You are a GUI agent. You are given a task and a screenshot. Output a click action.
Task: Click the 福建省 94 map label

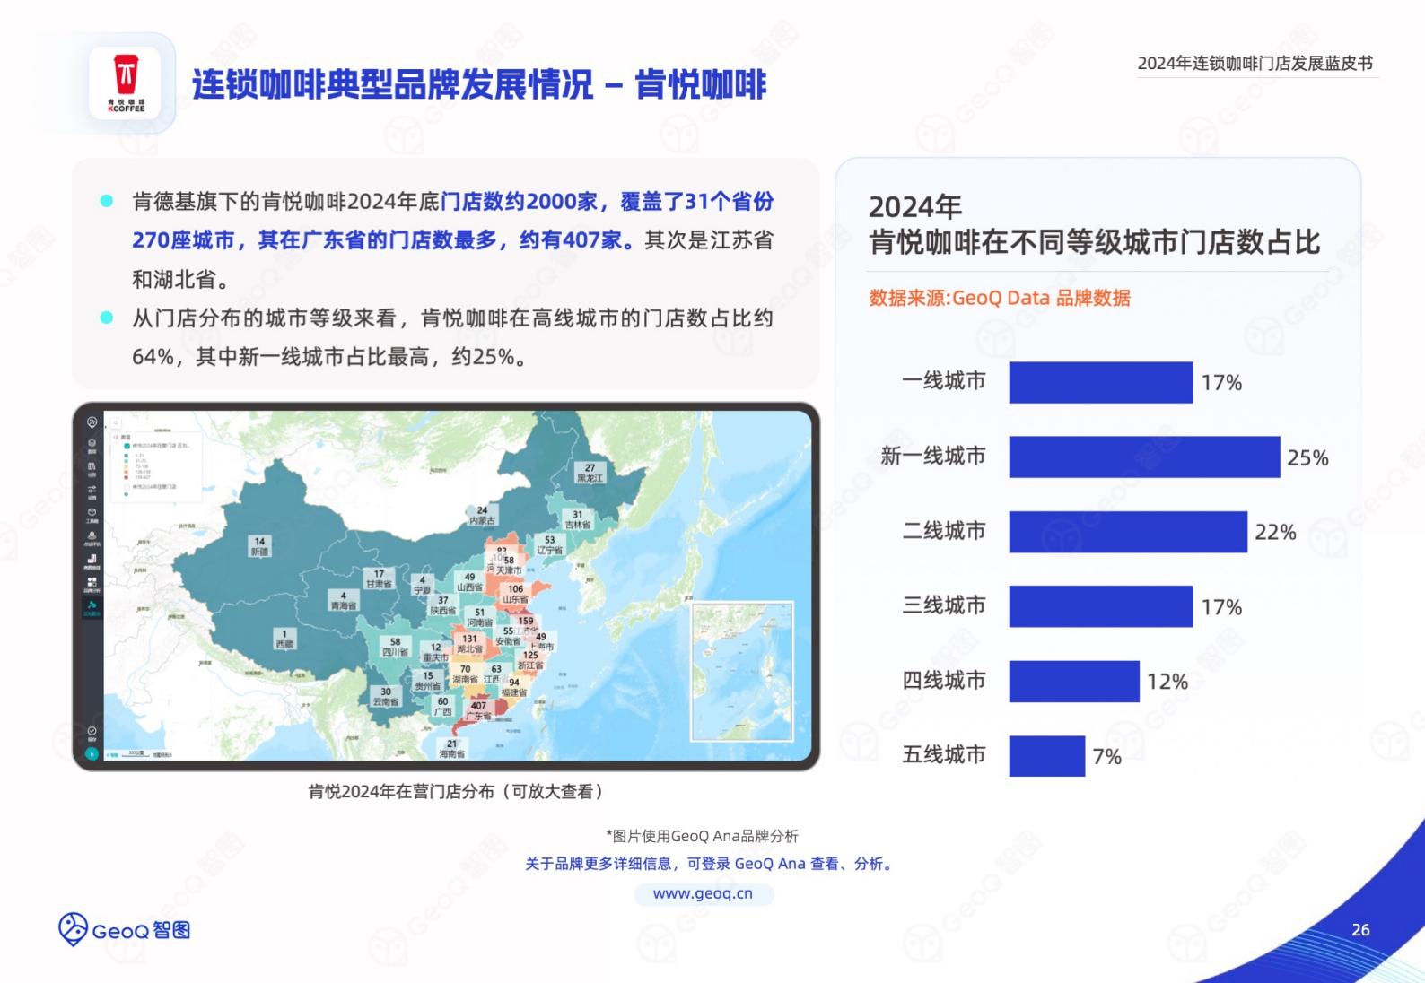click(514, 687)
